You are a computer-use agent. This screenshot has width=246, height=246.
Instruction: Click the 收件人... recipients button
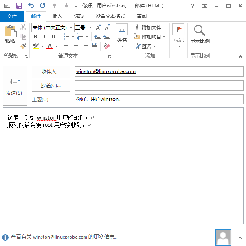coord(51,71)
